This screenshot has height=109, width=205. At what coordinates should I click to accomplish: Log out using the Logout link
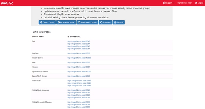(x=199, y=3)
